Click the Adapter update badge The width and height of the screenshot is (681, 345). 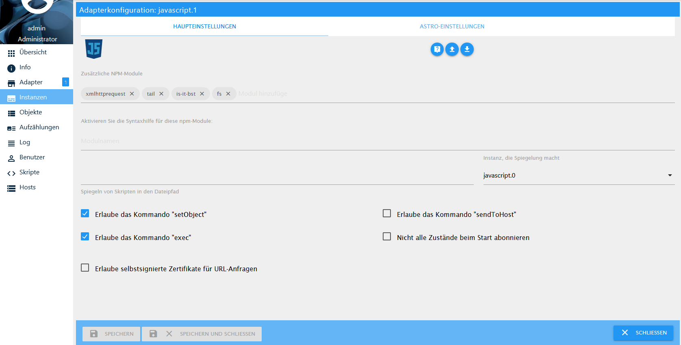65,82
